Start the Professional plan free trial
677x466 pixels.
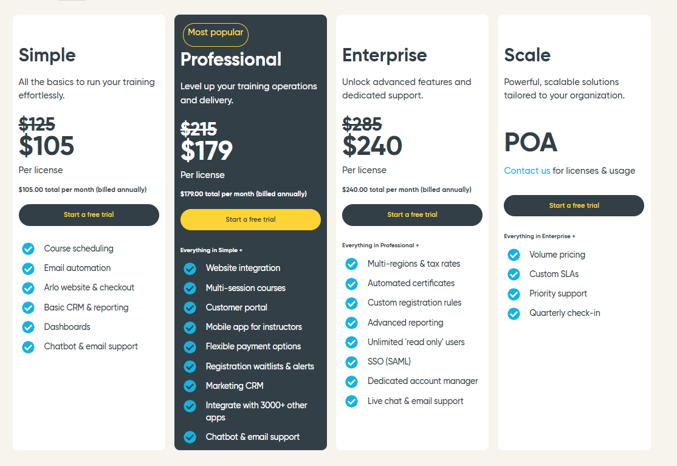(250, 219)
